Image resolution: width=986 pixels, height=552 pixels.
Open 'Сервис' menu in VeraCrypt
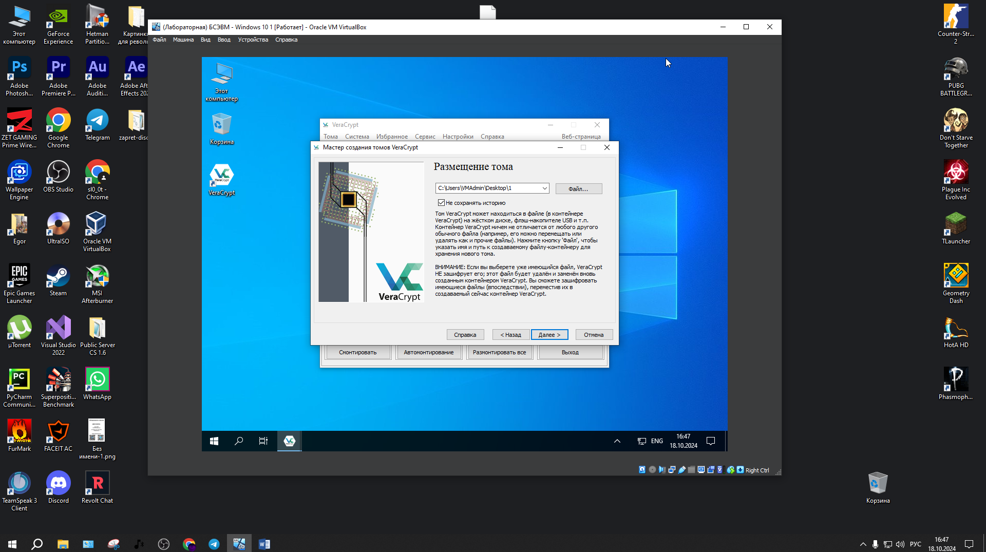[x=425, y=137]
